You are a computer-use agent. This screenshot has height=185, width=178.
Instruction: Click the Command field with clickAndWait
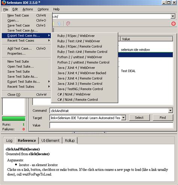pyautogui.click(x=109, y=111)
